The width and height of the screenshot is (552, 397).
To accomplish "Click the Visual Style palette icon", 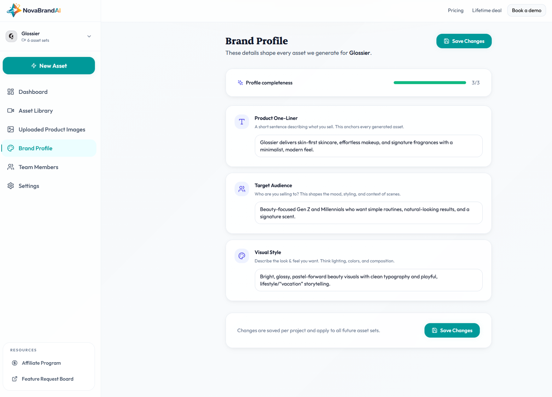I will pos(241,256).
